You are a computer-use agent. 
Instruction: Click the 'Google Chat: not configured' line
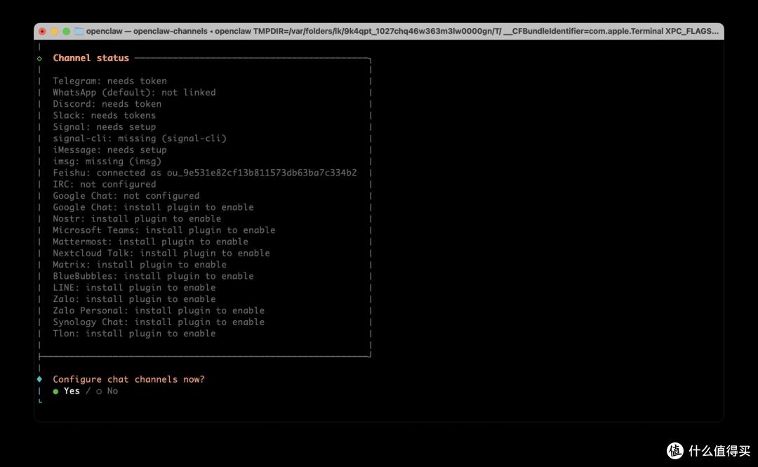tap(126, 196)
